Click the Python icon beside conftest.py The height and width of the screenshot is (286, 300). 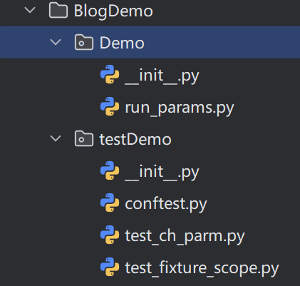tap(110, 203)
